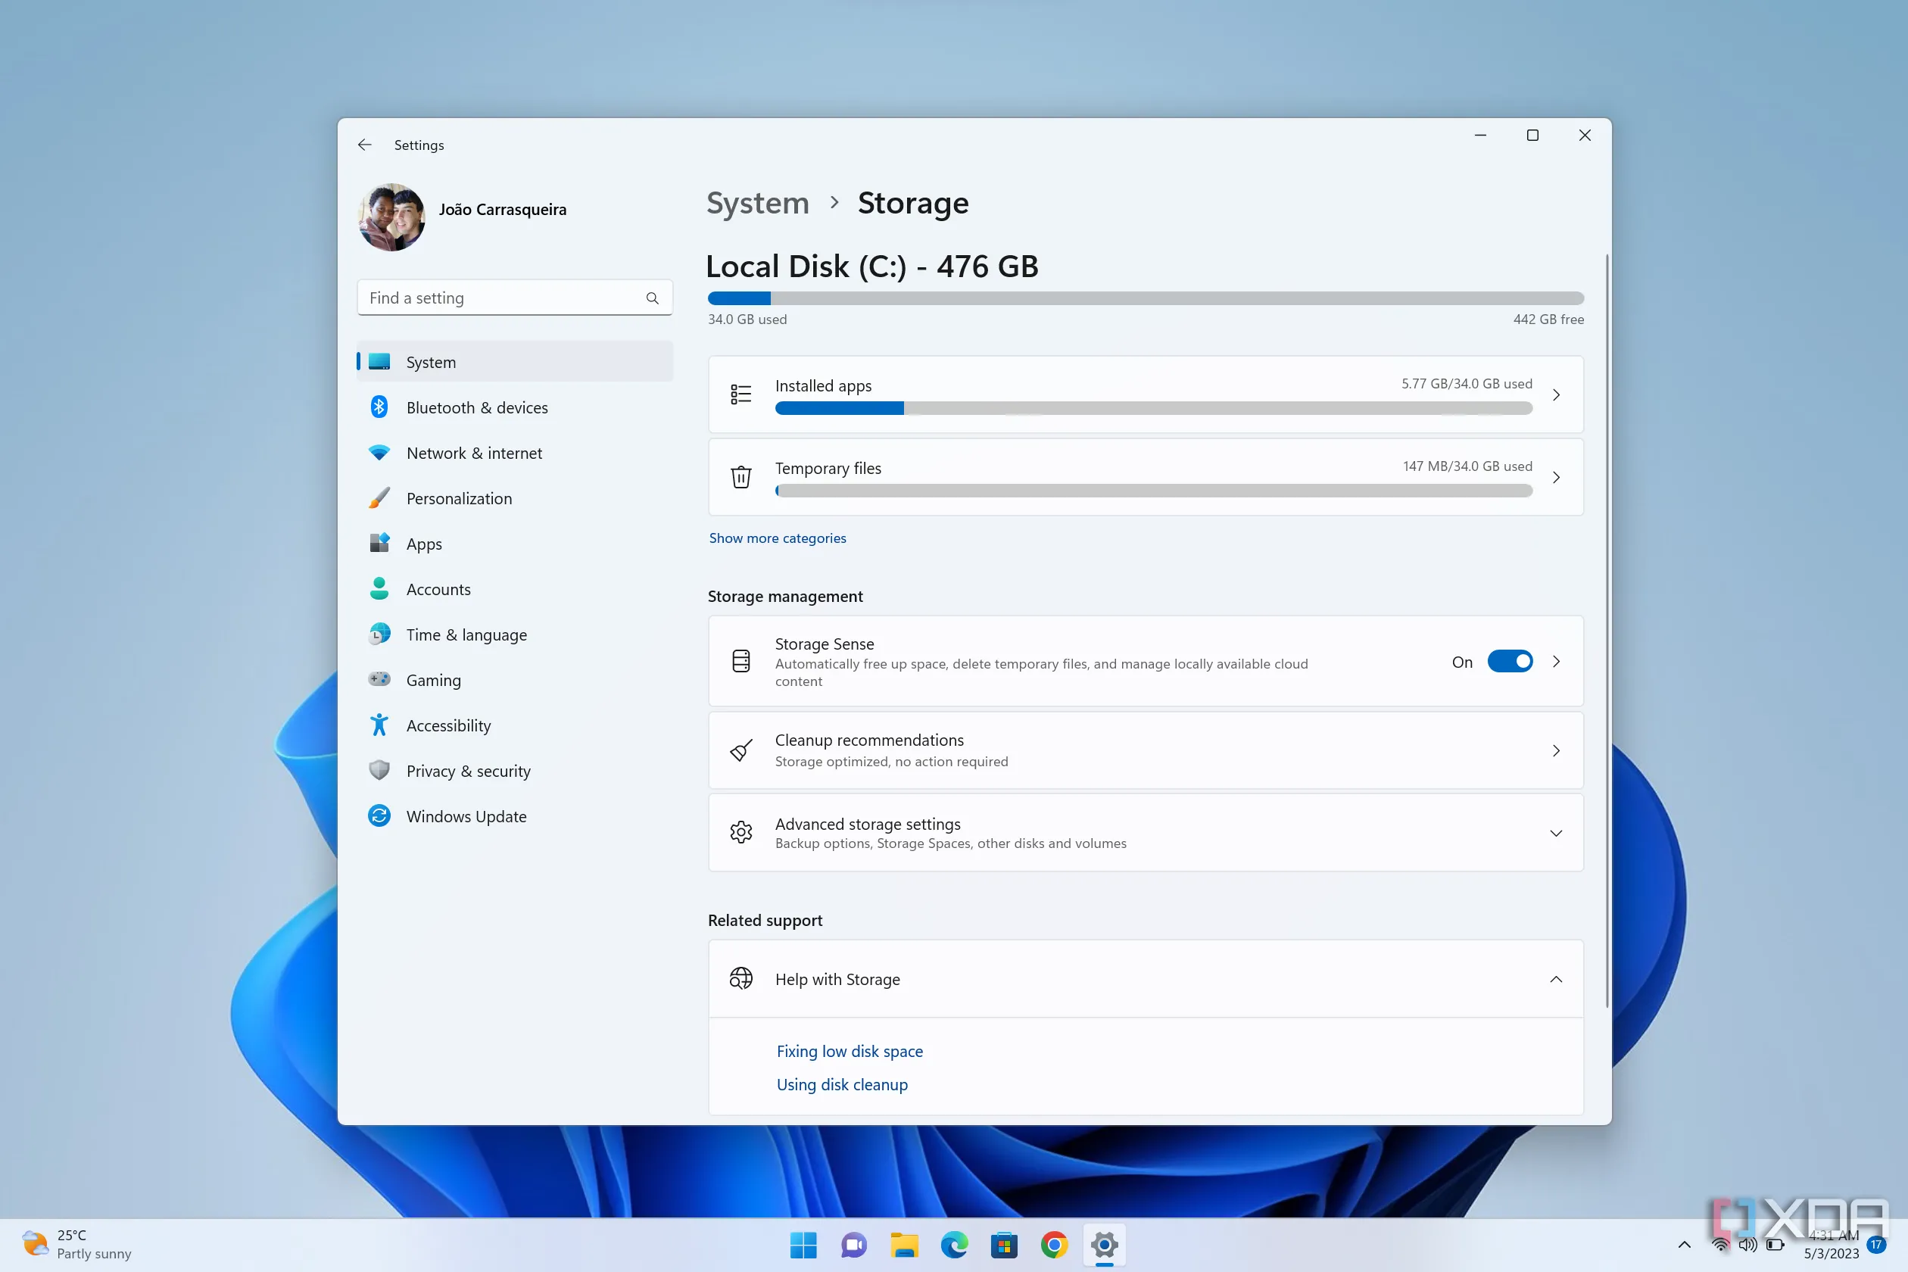Select Bluetooth & devices in the sidebar
The height and width of the screenshot is (1272, 1908).
click(x=477, y=407)
